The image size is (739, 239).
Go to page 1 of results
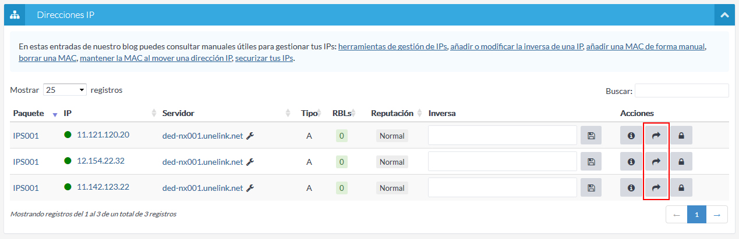pos(696,215)
